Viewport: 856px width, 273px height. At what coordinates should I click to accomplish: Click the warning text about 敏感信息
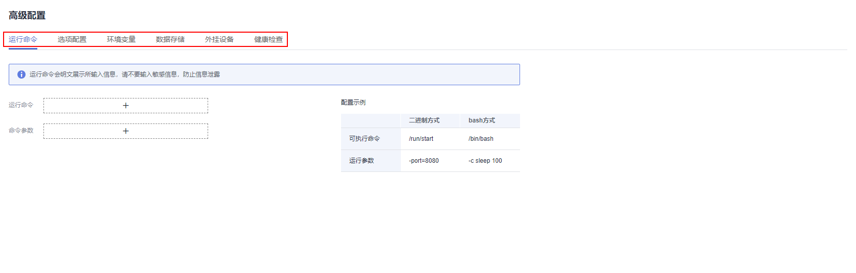[x=125, y=75]
